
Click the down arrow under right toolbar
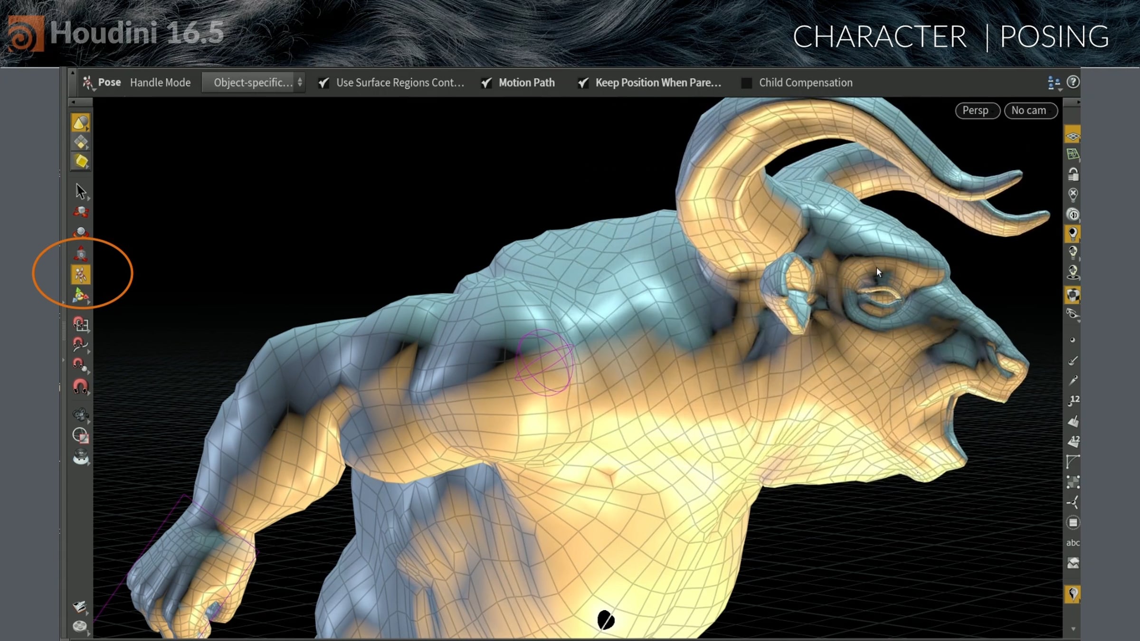coord(1073,629)
